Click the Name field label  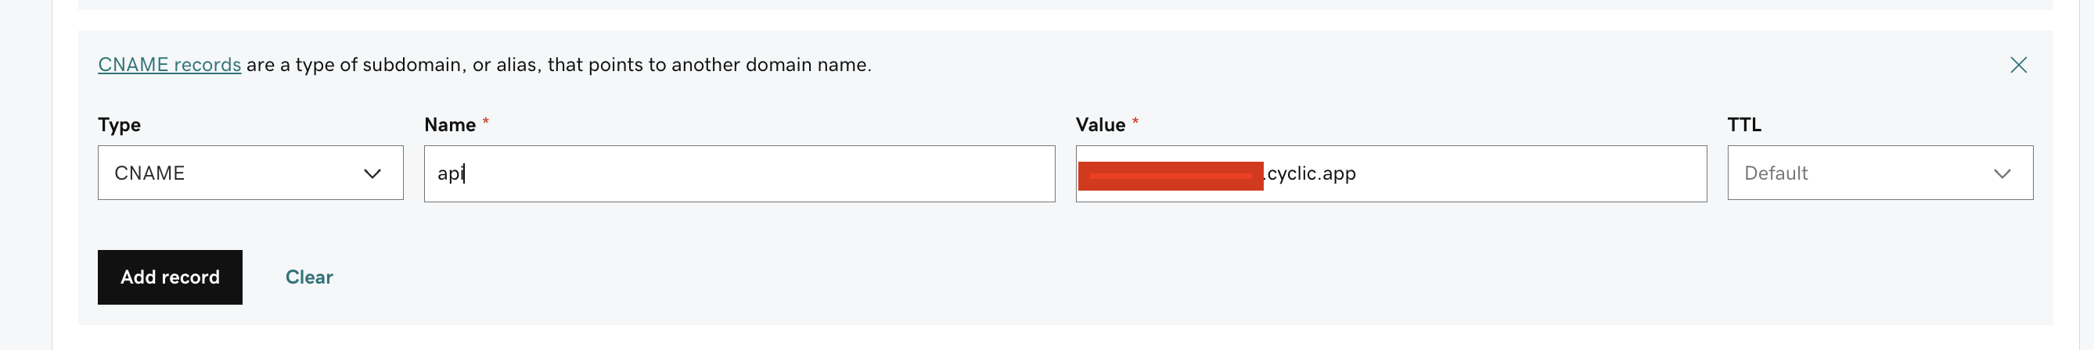449,125
